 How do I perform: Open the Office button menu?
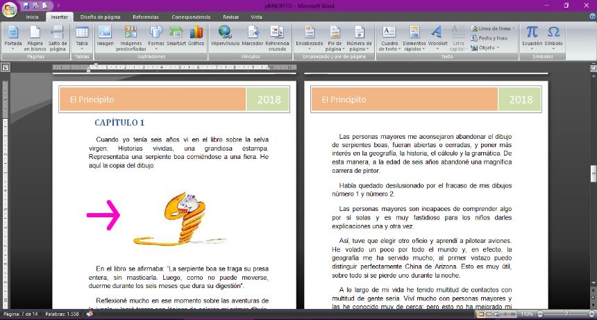click(9, 9)
